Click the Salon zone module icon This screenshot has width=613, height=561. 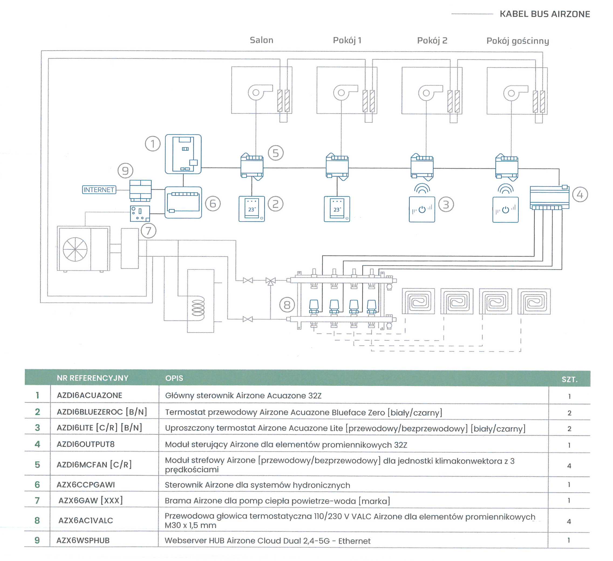pyautogui.click(x=252, y=167)
